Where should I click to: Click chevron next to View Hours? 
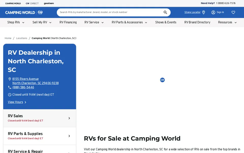pyautogui.click(x=25, y=102)
